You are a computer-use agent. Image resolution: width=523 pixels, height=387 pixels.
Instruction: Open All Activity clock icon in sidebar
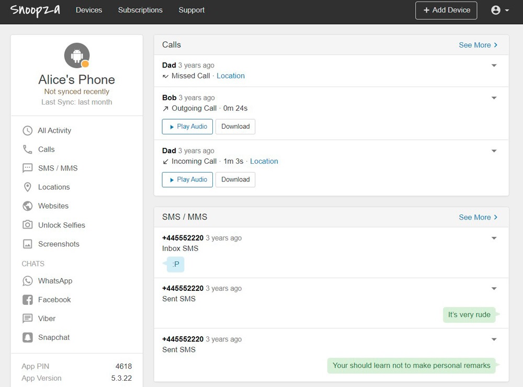28,131
